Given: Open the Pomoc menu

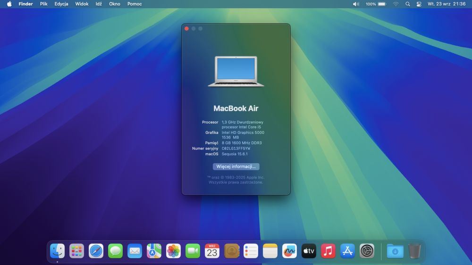Looking at the screenshot, I should click(x=135, y=4).
